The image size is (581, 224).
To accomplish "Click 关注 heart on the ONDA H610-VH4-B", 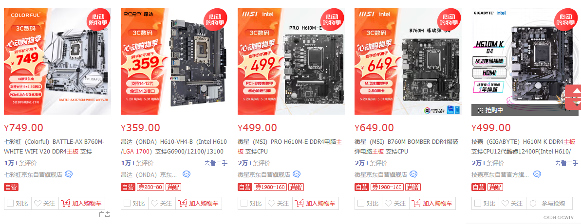I will point(162,203).
